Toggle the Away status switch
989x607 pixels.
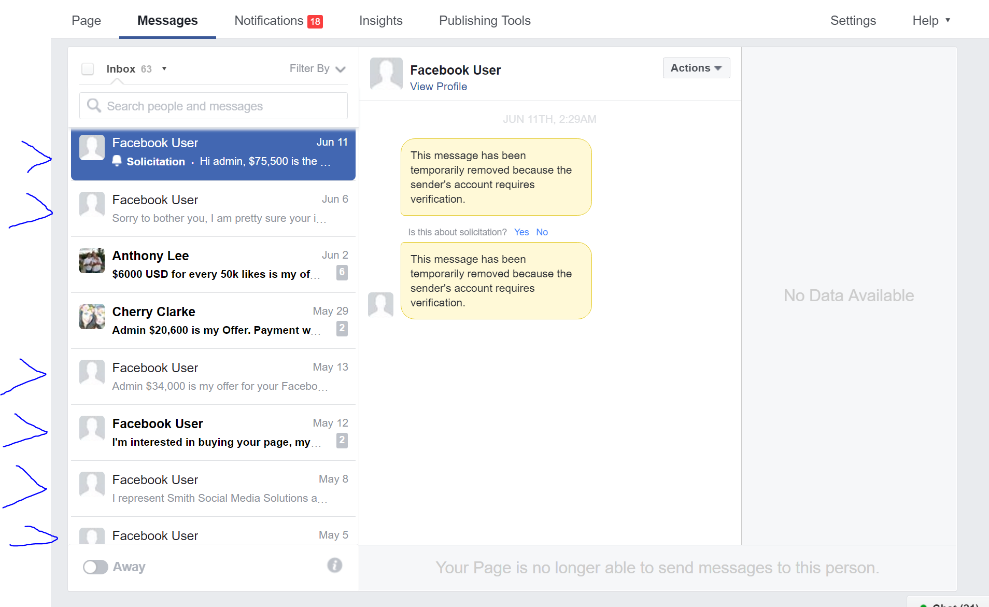point(95,567)
